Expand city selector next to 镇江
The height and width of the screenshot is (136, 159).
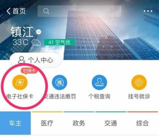(38, 32)
